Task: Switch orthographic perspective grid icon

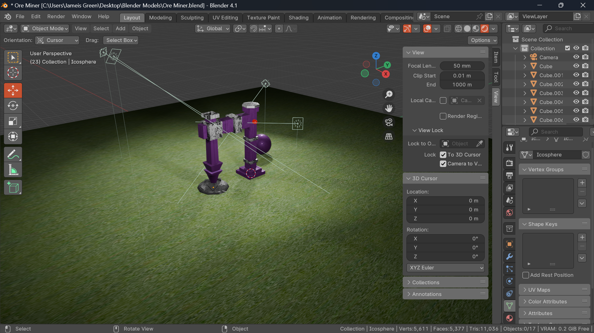Action: pyautogui.click(x=389, y=136)
